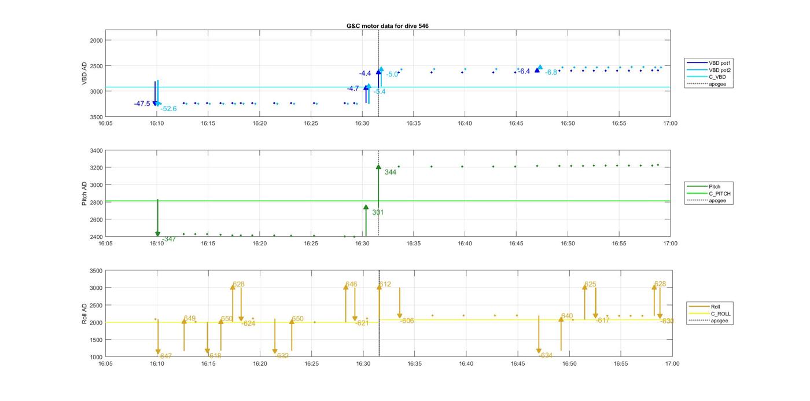Click the '-647' roll annotation

(x=165, y=356)
